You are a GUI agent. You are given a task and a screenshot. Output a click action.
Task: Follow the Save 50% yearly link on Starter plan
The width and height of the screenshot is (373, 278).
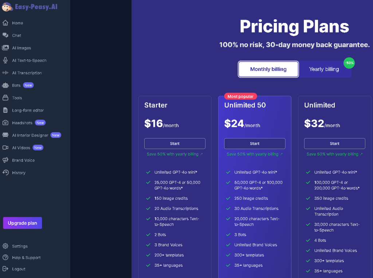point(174,154)
